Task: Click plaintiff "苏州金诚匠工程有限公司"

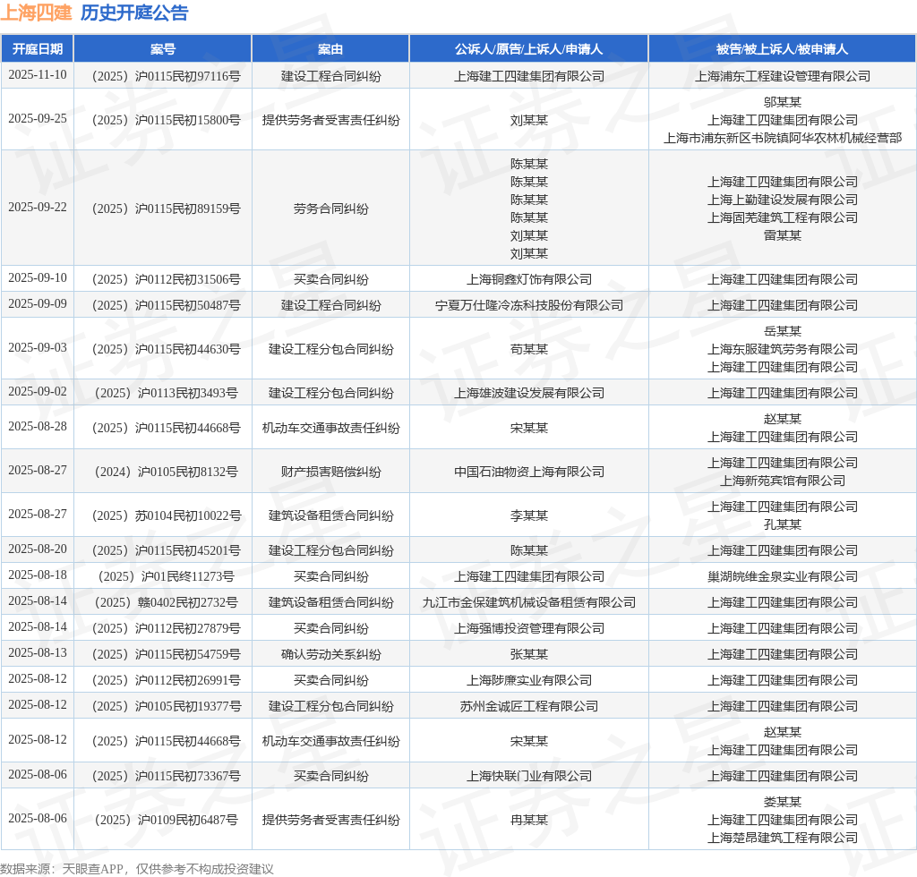Action: [x=529, y=706]
